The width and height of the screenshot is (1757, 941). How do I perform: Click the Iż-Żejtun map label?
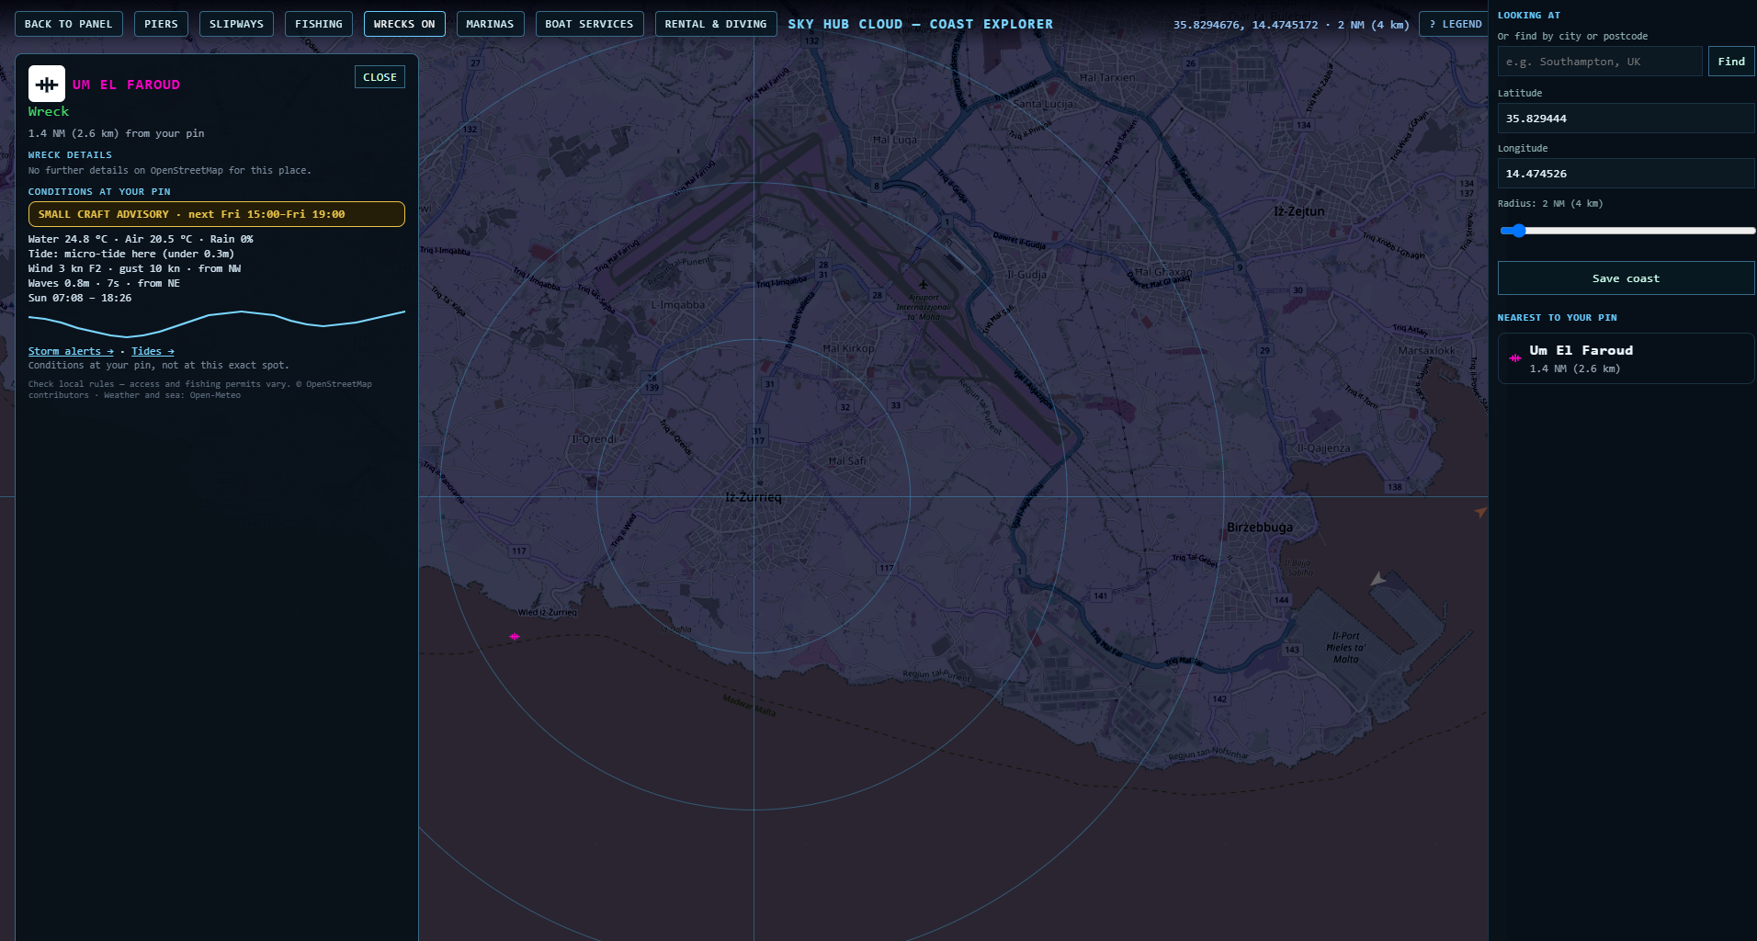[1299, 211]
